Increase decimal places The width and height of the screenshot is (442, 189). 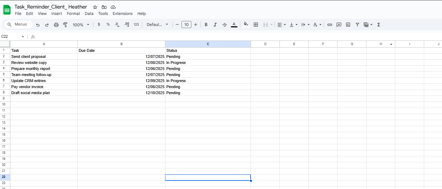click(127, 25)
